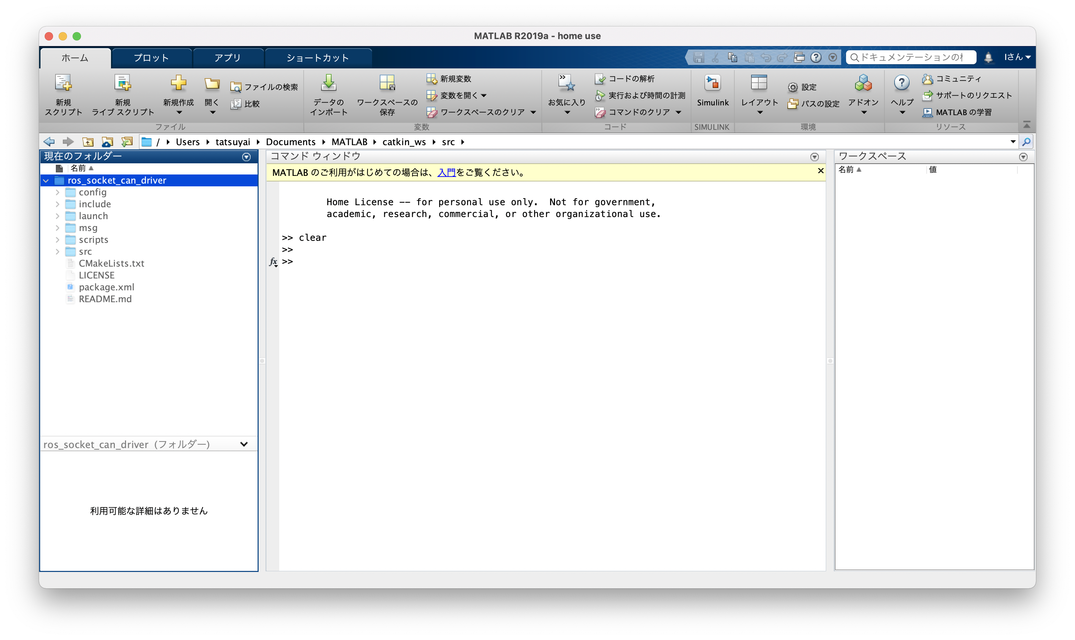Click パスの設定 set path
The height and width of the screenshot is (640, 1075).
coord(814,104)
